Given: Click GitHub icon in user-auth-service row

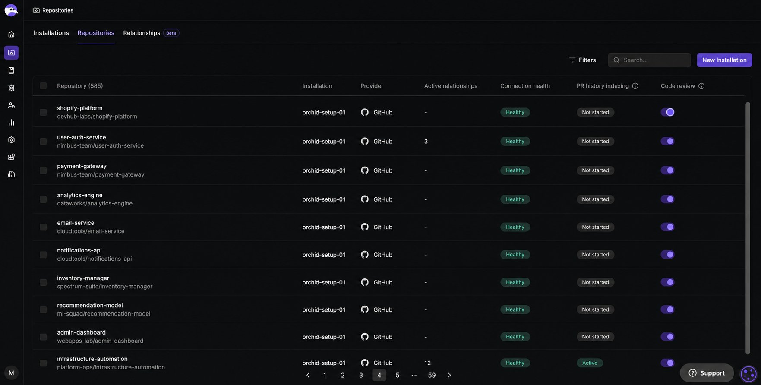Looking at the screenshot, I should (365, 141).
